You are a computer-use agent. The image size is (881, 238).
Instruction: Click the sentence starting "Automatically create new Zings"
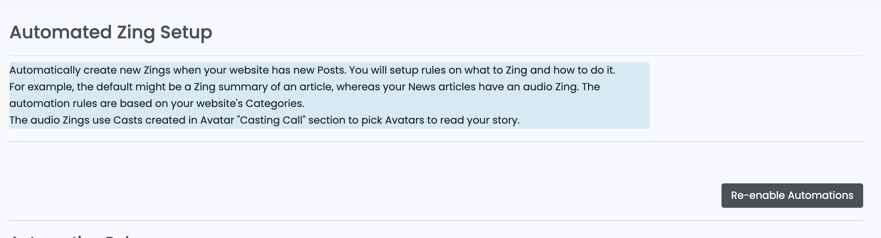tap(312, 70)
